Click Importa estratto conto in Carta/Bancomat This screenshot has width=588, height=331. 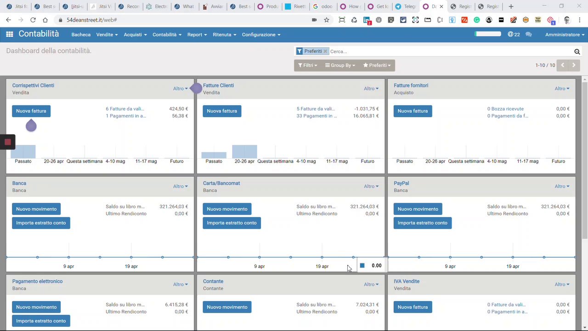[x=232, y=223]
